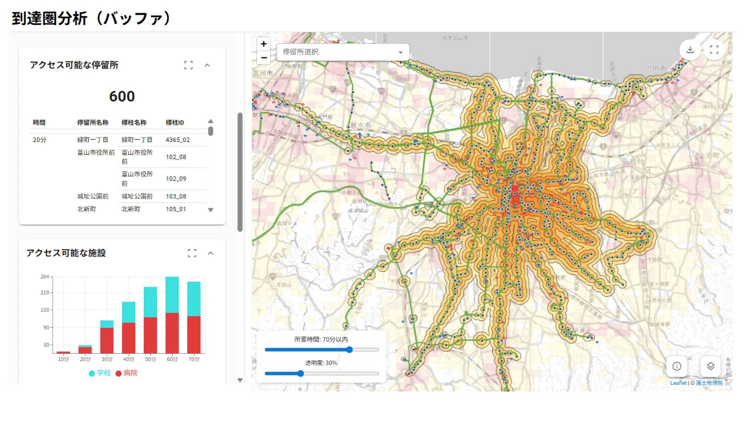This screenshot has width=746, height=447.
Task: Expand the accessible facilities panel to fullscreen
Action: point(192,253)
